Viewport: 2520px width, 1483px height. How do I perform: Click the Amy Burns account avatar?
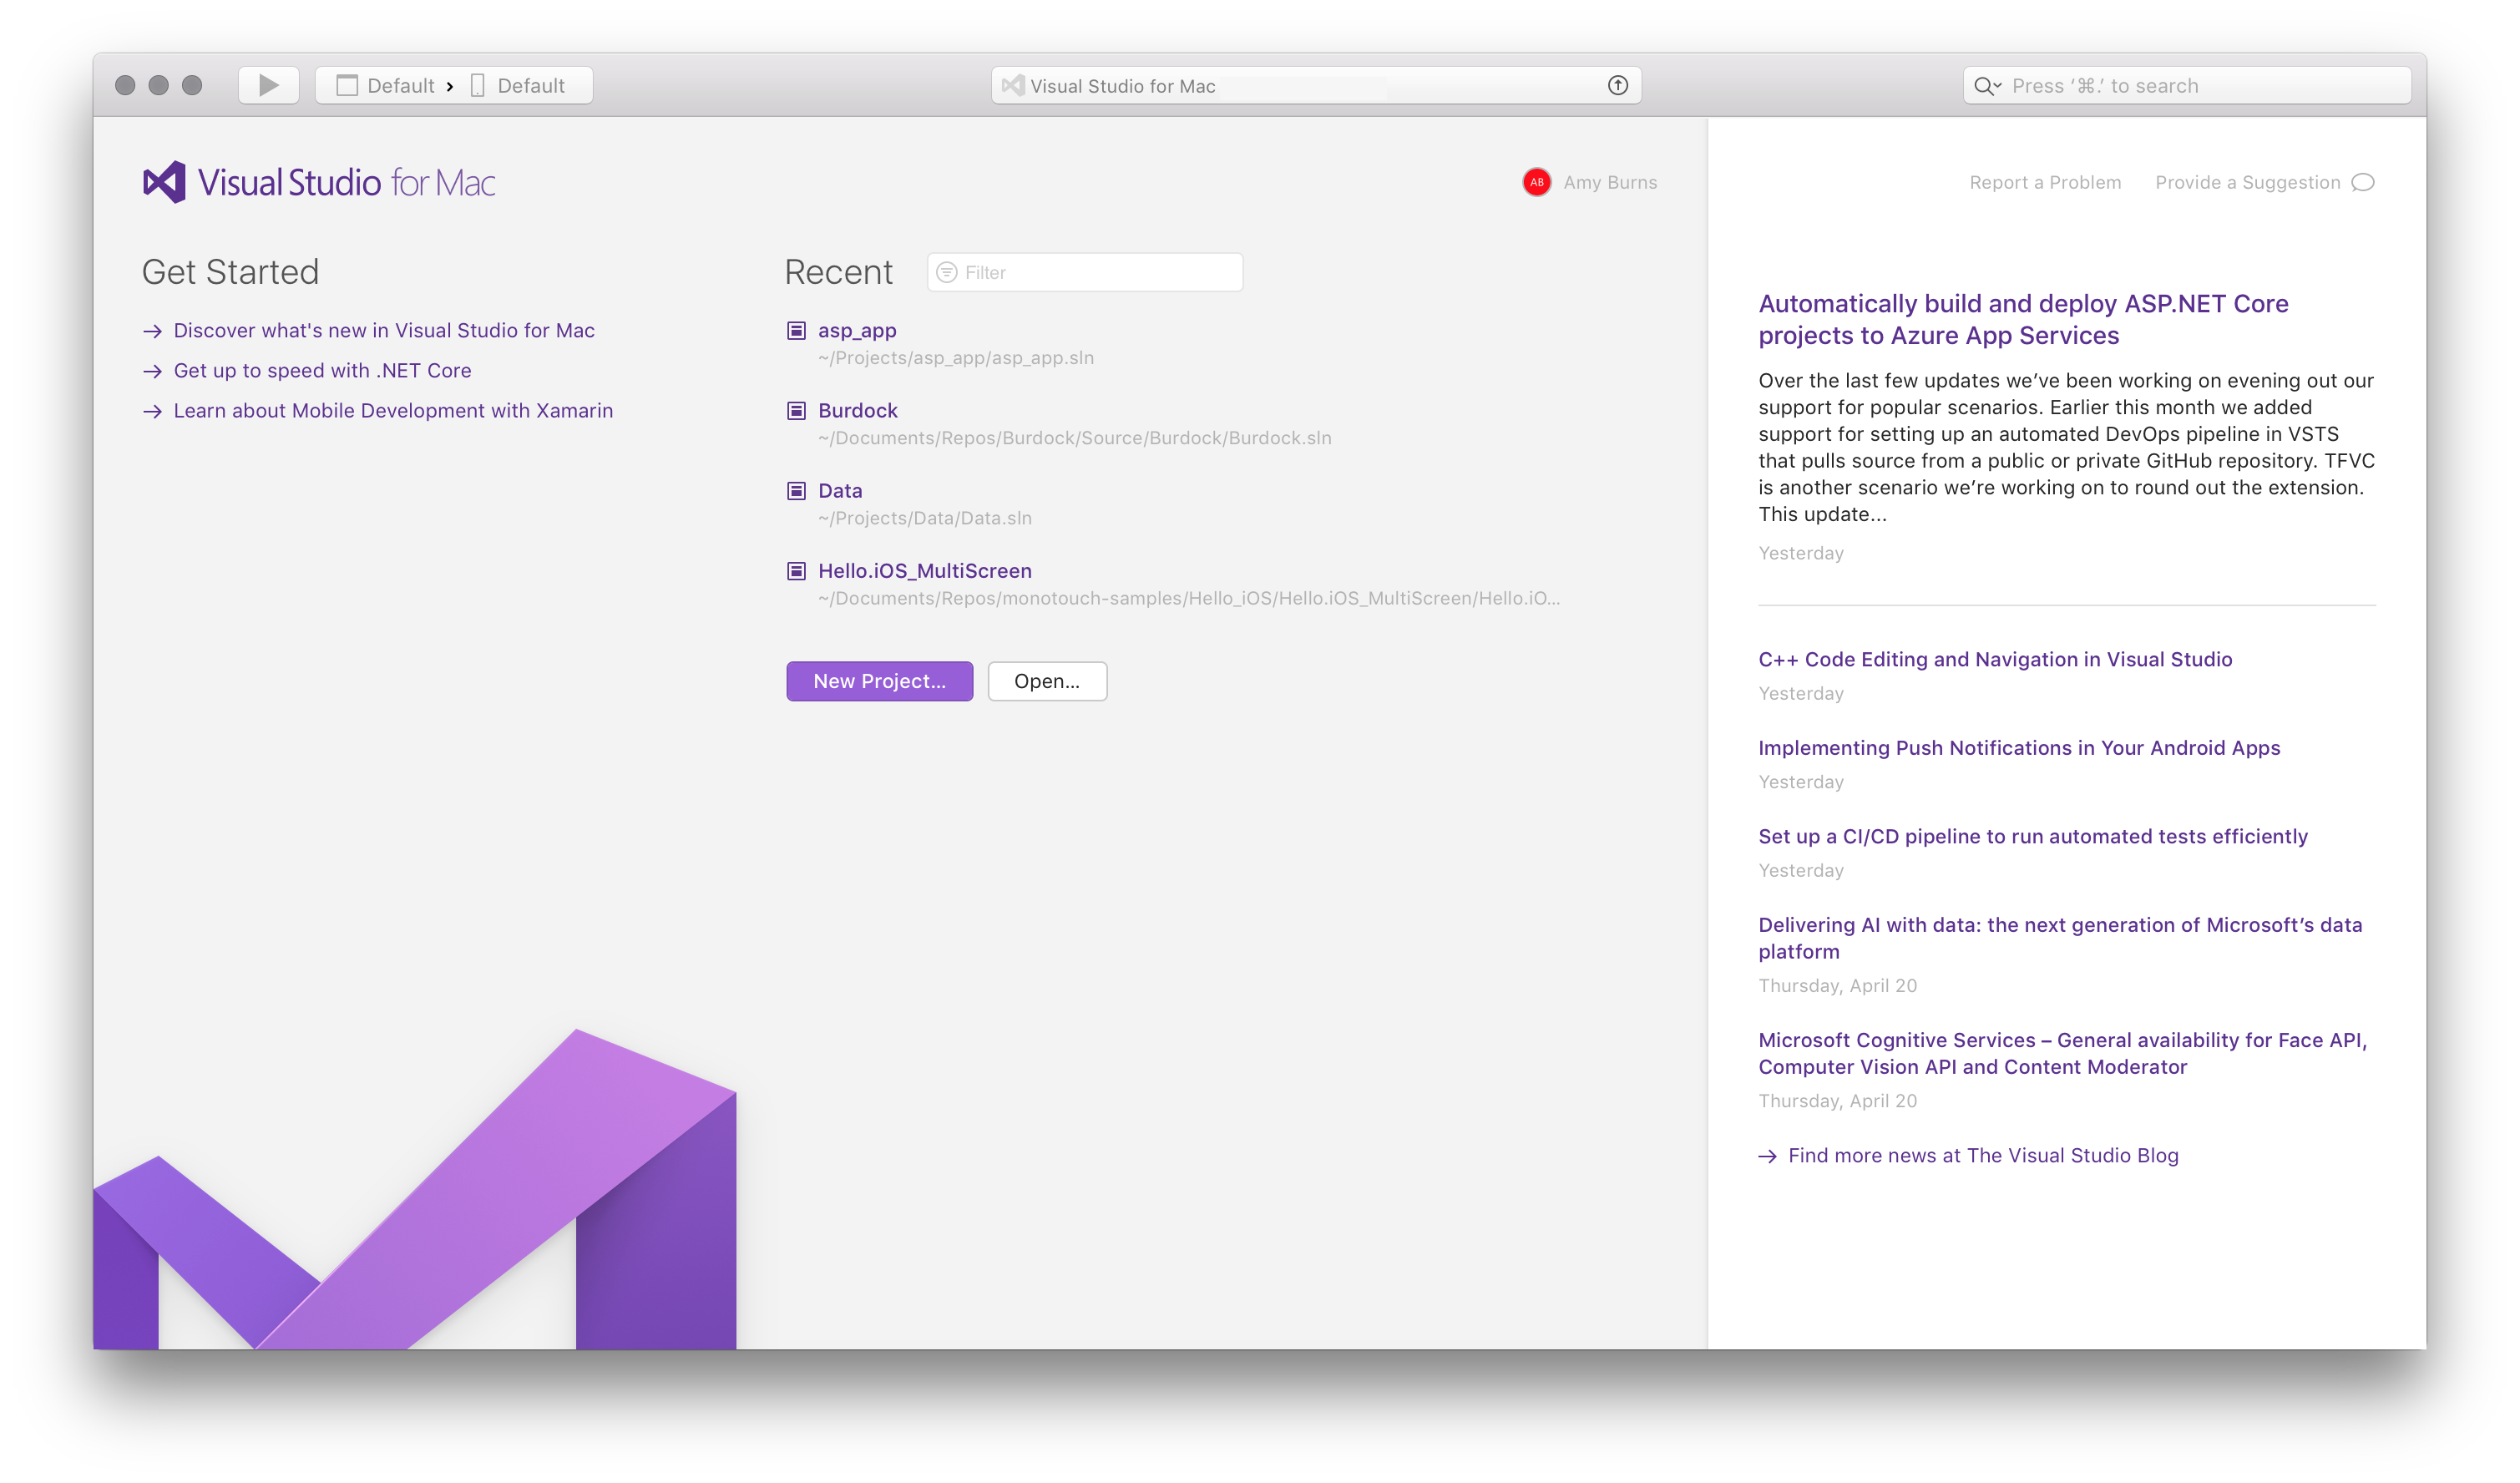1536,182
